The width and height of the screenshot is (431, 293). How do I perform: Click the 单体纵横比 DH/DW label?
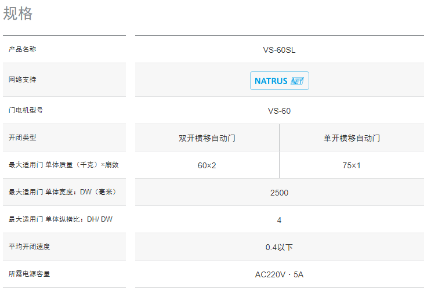[x=60, y=219]
